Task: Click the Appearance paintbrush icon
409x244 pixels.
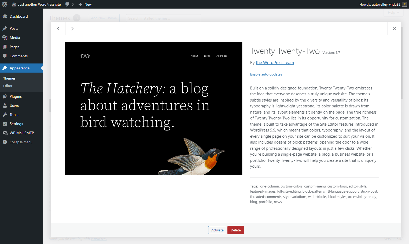Action: 5,68
